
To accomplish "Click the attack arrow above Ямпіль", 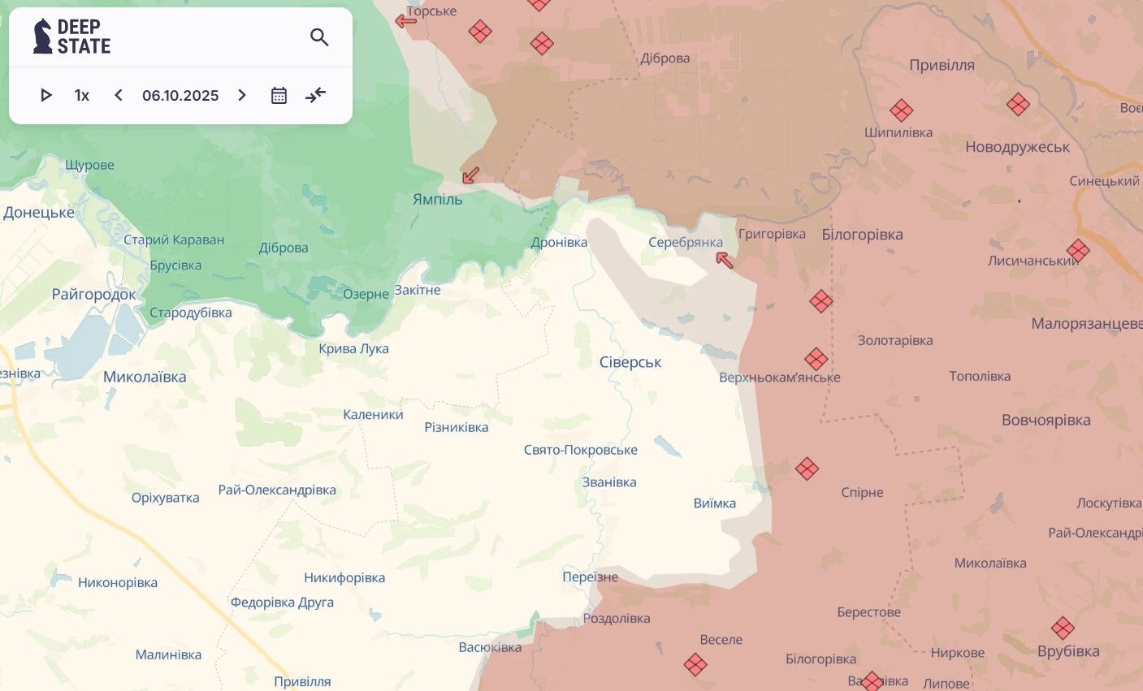I will (x=470, y=175).
